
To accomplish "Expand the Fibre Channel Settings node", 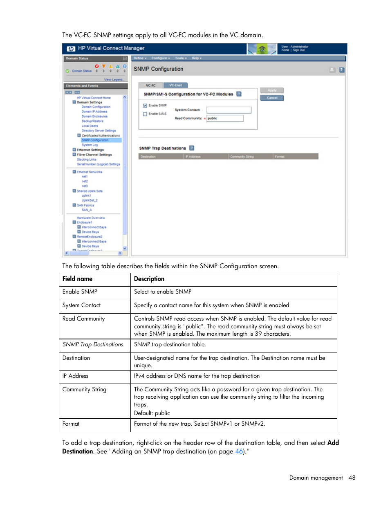I will (74, 155).
